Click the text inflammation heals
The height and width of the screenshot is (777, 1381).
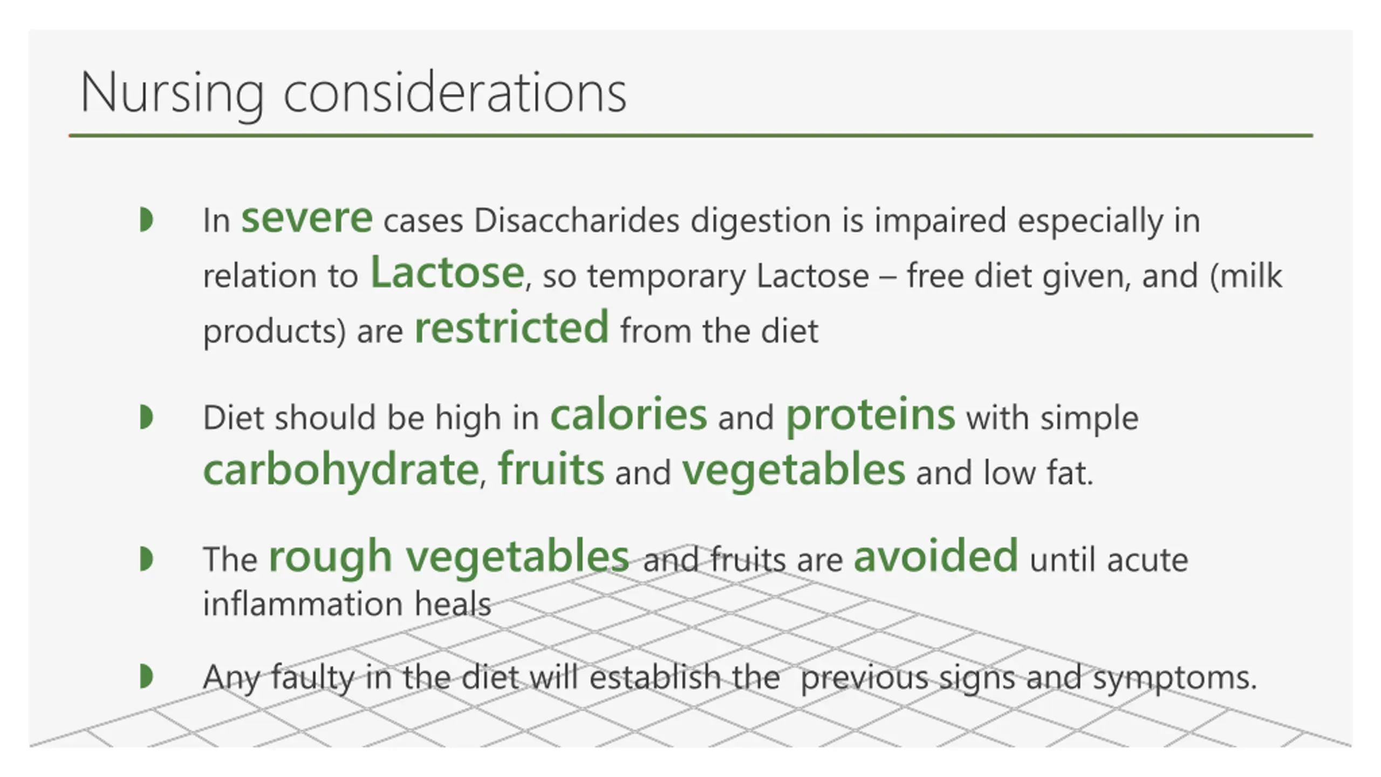347,604
